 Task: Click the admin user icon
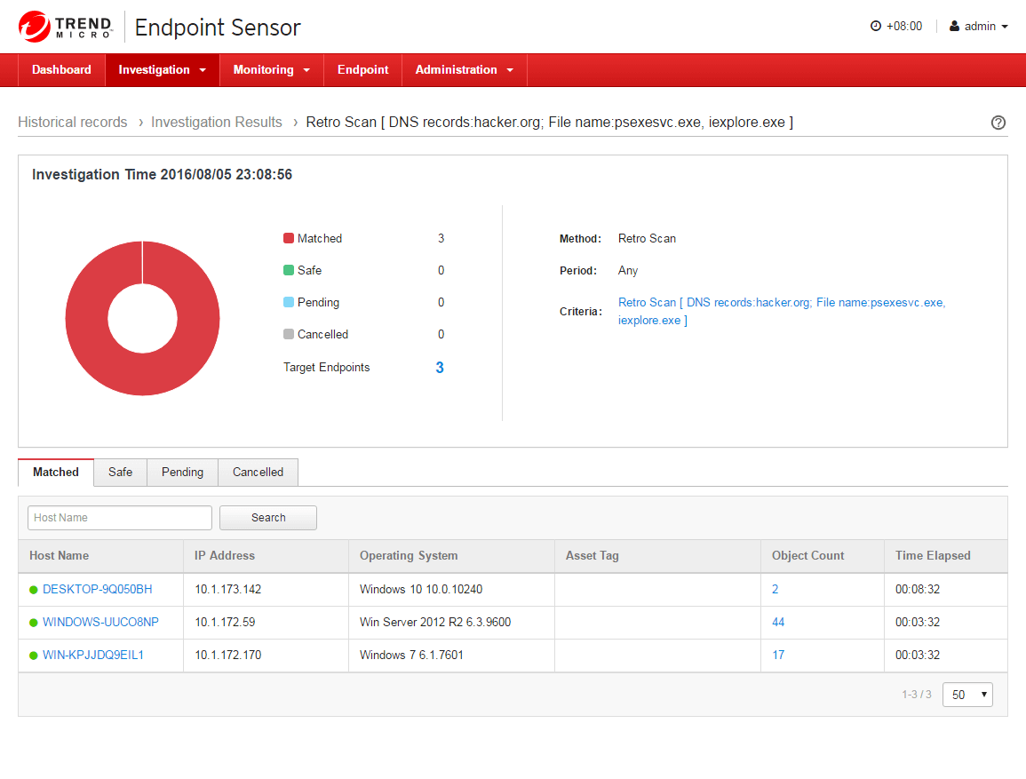pyautogui.click(x=954, y=27)
